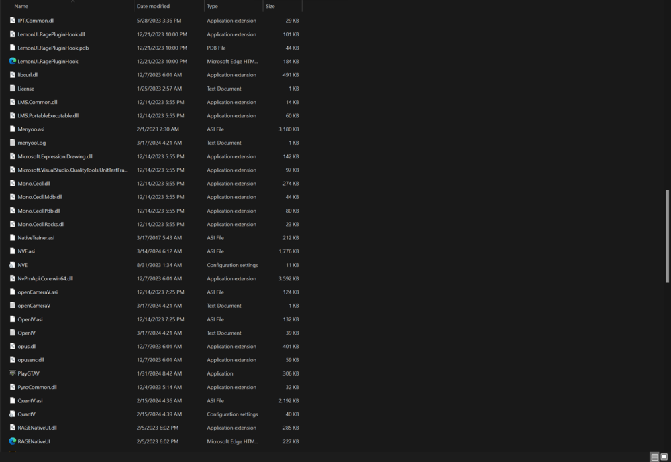Click the 1,776 KB size of NVE.asi

pyautogui.click(x=289, y=251)
